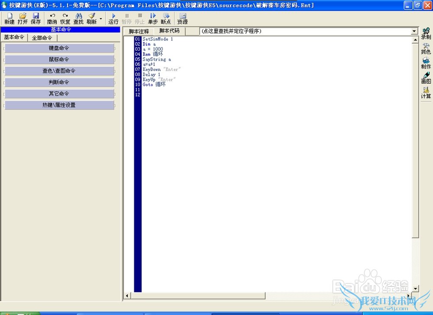Image resolution: width=433 pixels, height=315 pixels.
Task: Switch to the 全部命令 tab
Action: (42, 38)
